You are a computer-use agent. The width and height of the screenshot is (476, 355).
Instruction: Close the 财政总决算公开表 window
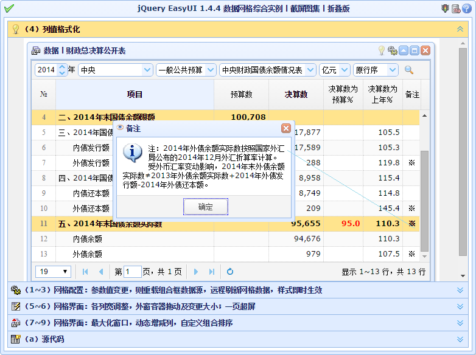[425, 50]
